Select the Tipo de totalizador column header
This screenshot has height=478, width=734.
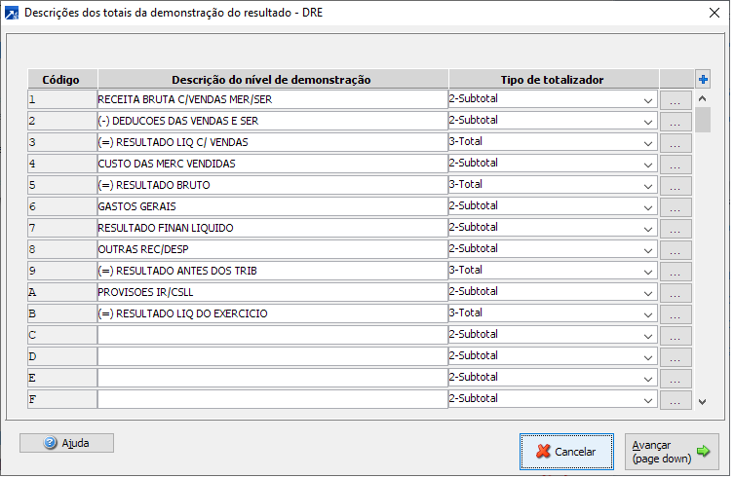[553, 79]
